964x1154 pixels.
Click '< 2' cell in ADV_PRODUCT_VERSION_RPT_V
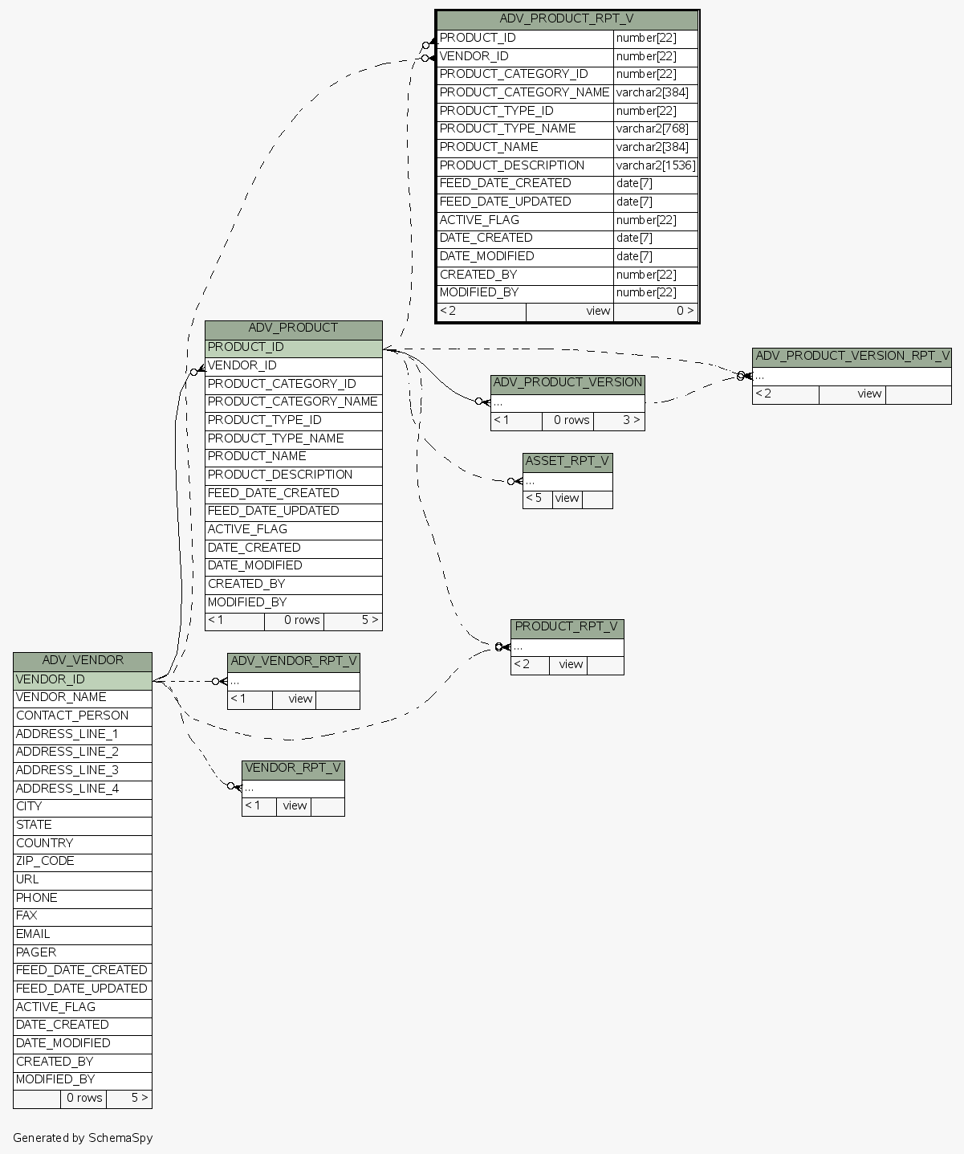pos(786,394)
